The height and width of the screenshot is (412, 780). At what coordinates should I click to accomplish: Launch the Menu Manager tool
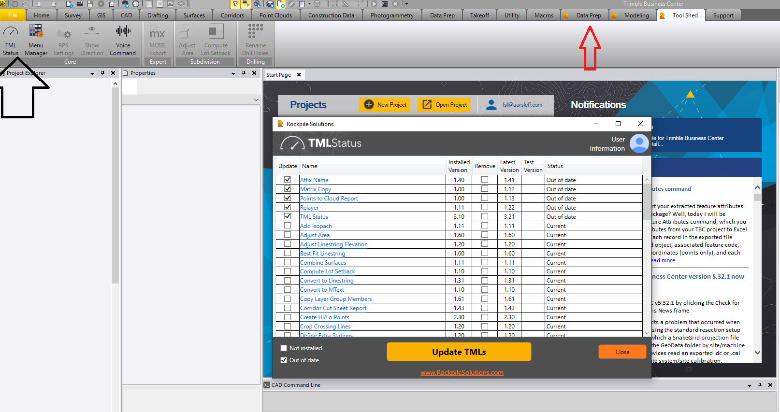pyautogui.click(x=36, y=41)
